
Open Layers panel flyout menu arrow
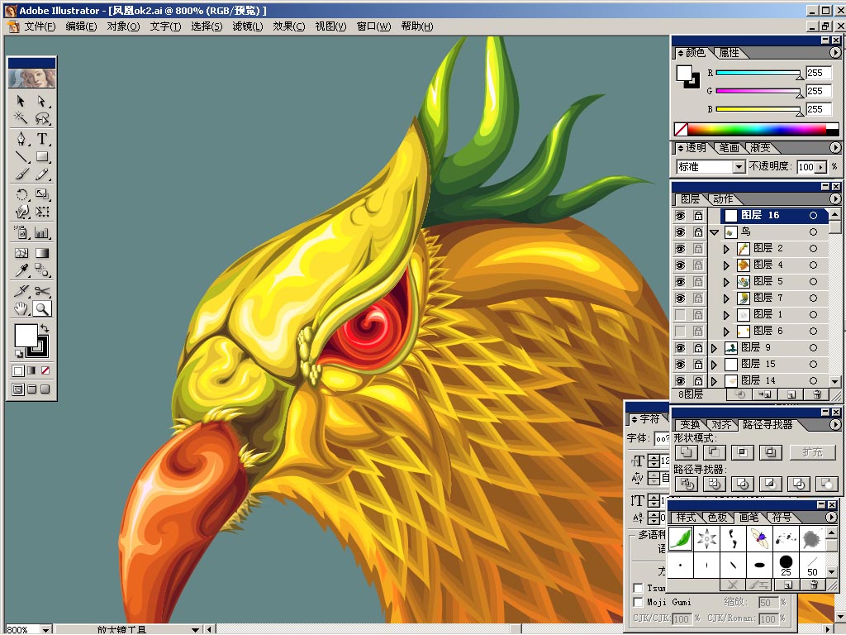pos(834,198)
